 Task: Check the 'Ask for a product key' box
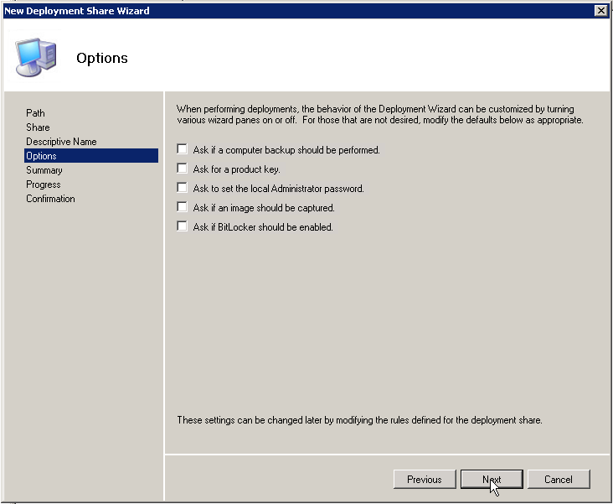[x=182, y=169]
